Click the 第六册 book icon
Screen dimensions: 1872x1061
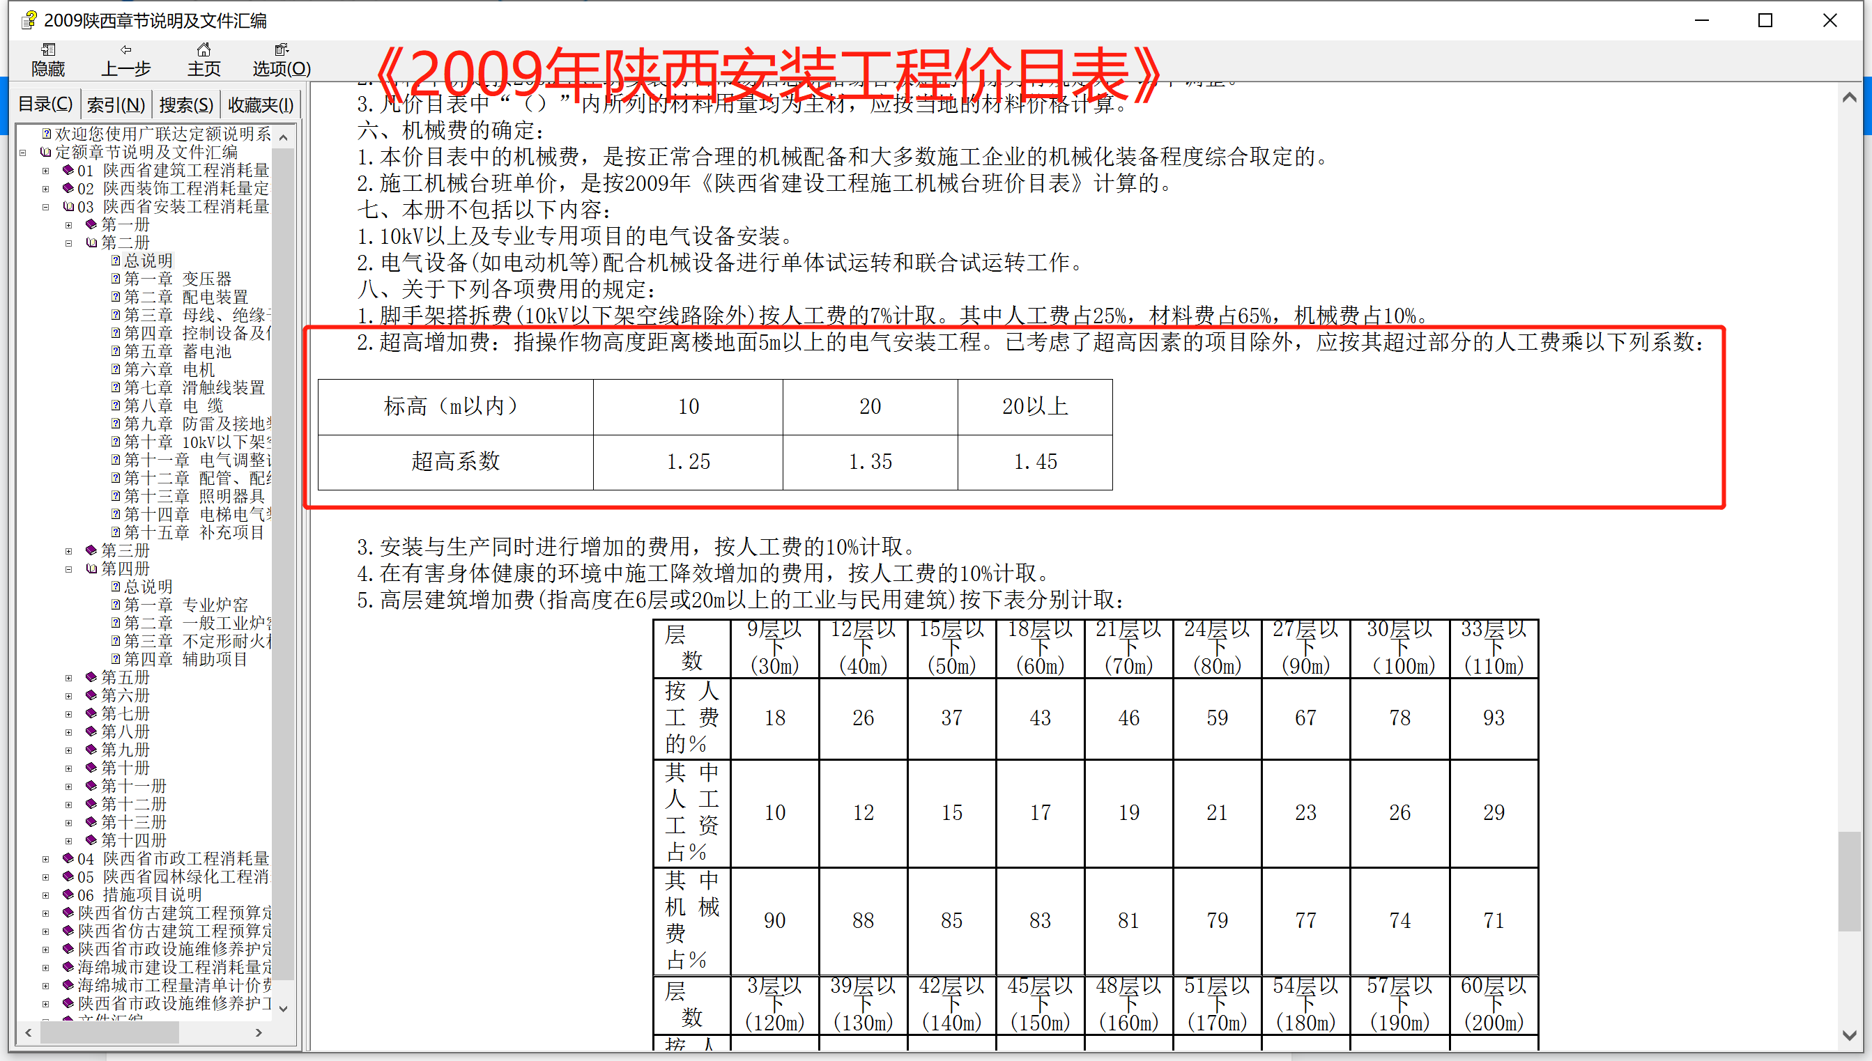pos(91,695)
